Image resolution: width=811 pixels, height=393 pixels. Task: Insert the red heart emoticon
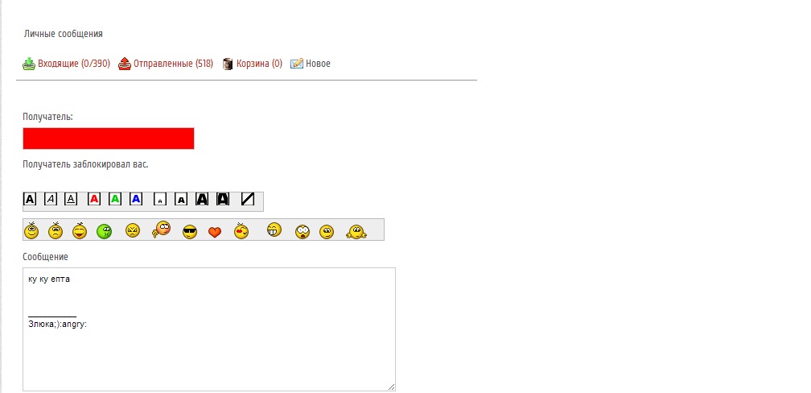(x=215, y=232)
